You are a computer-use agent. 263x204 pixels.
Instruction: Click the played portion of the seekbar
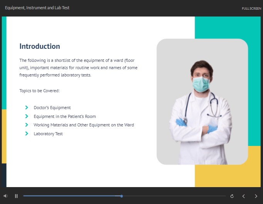(72, 196)
